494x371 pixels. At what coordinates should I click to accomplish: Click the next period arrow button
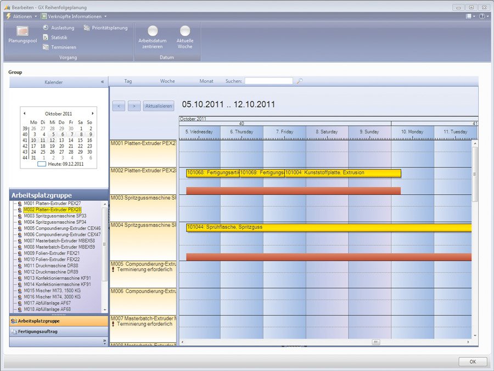tap(134, 106)
